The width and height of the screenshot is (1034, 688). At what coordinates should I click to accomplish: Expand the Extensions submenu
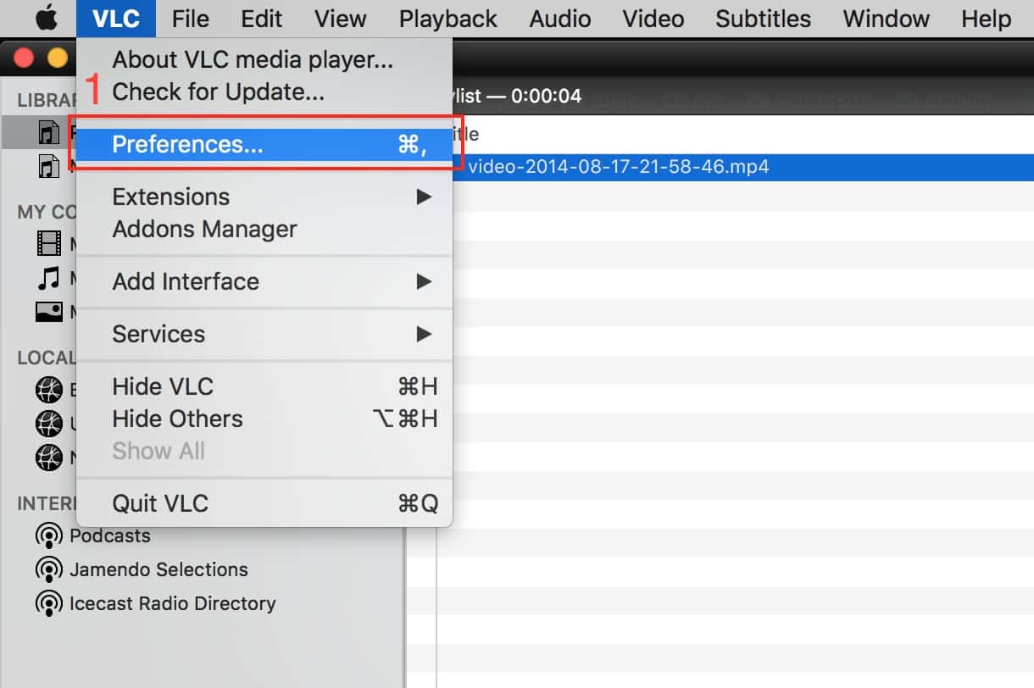tap(264, 197)
